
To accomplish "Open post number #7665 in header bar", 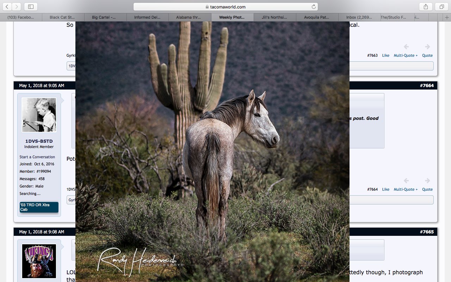I will point(427,232).
